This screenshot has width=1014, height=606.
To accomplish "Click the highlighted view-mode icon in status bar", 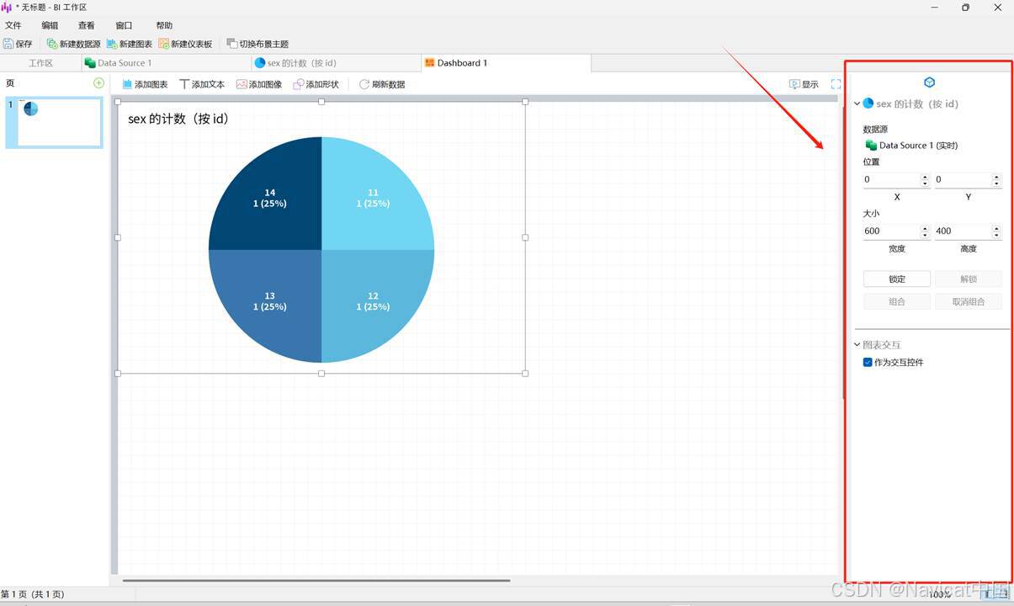I will [x=990, y=594].
